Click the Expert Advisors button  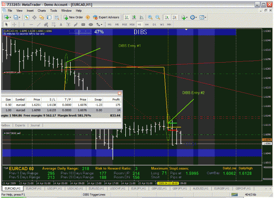pos(106,17)
